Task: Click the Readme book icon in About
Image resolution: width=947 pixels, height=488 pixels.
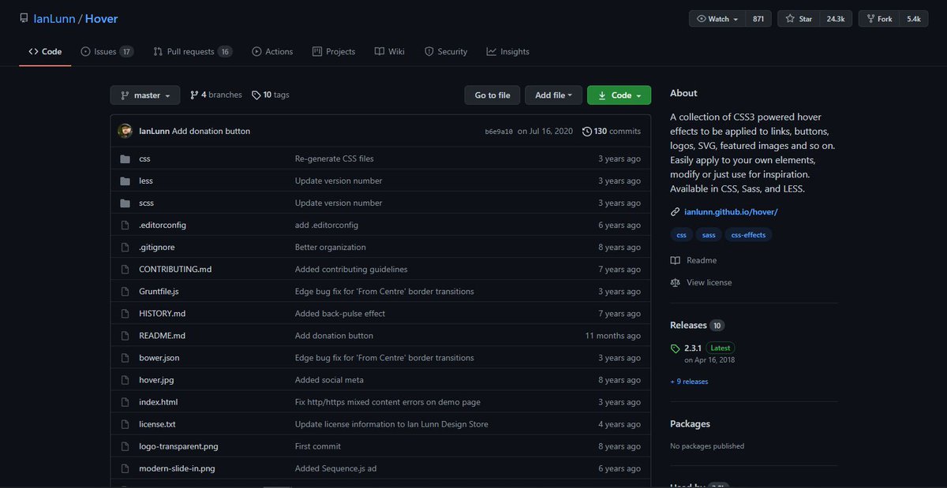Action: [x=675, y=260]
